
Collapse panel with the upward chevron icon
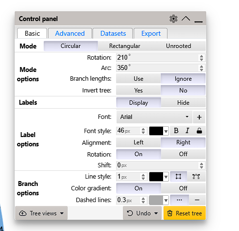186,19
